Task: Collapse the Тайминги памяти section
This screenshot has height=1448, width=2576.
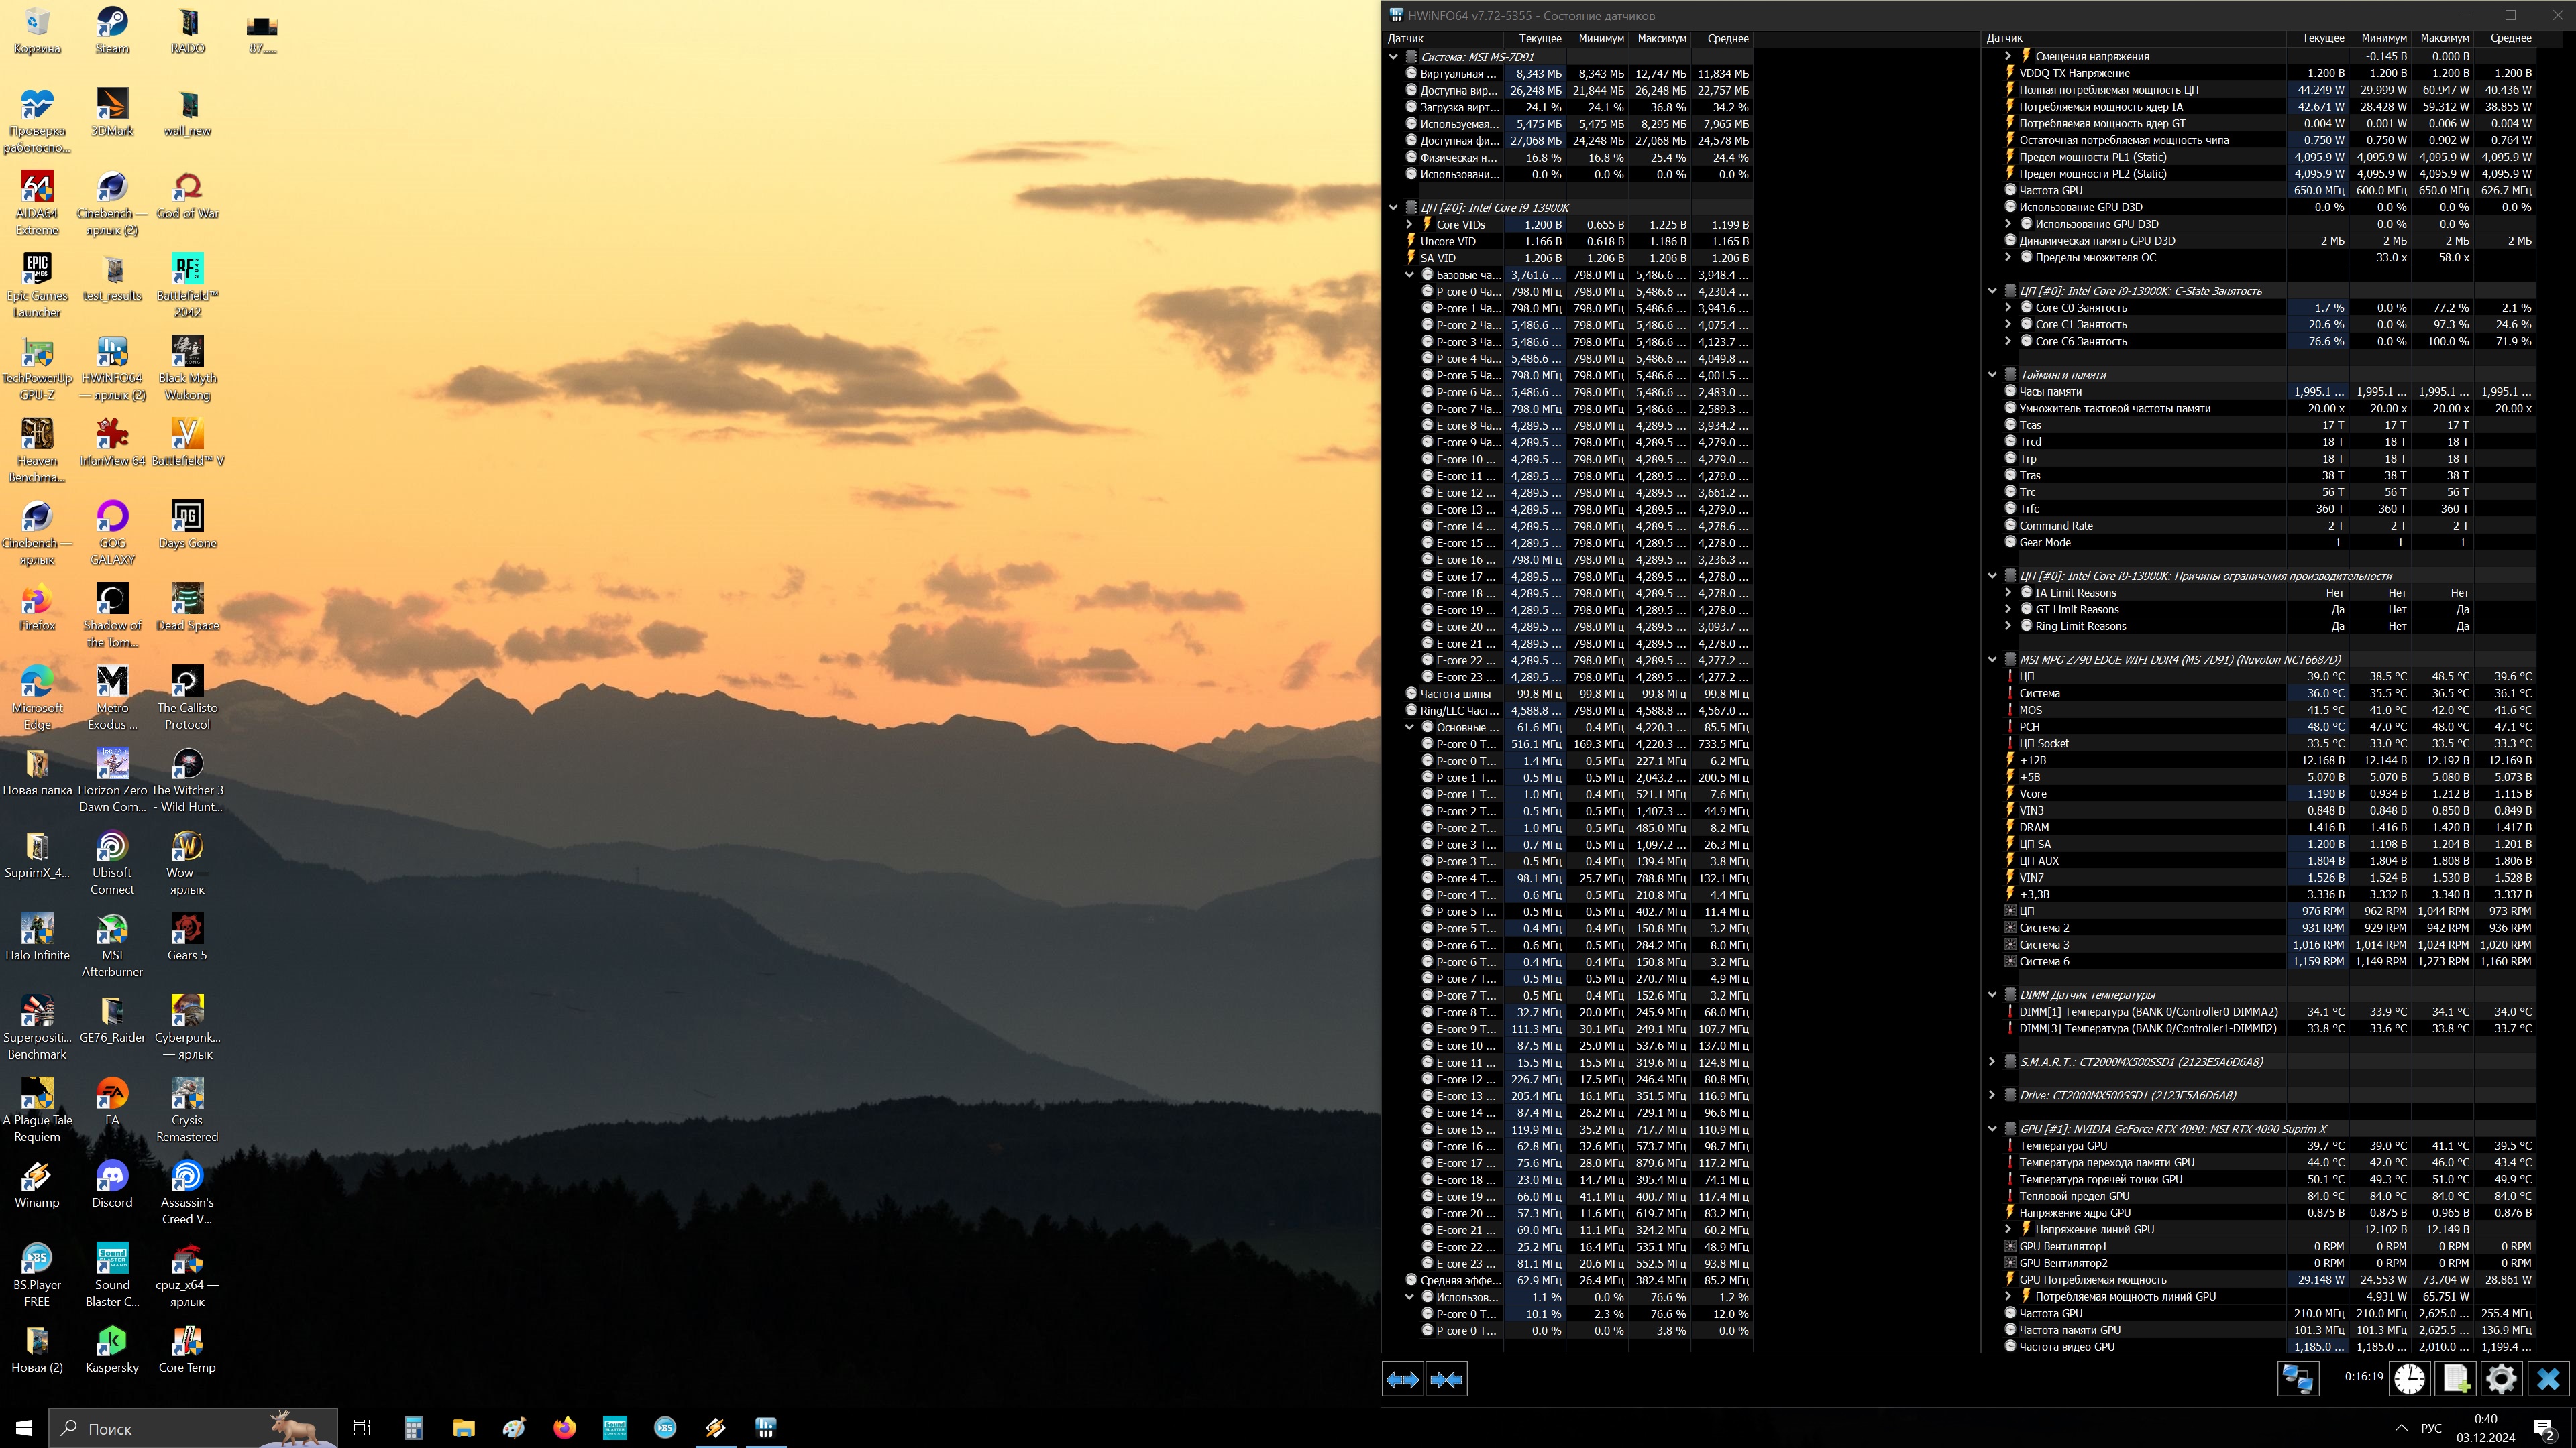Action: click(1992, 375)
